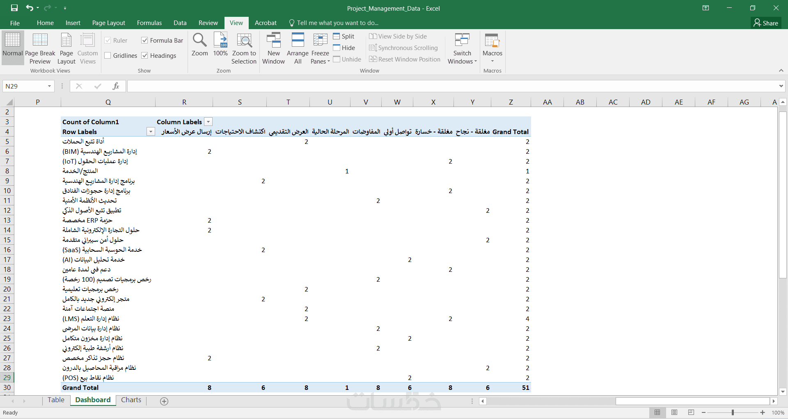The image size is (788, 419).
Task: Click the vertical scrollbar thumb
Action: (x=783, y=195)
